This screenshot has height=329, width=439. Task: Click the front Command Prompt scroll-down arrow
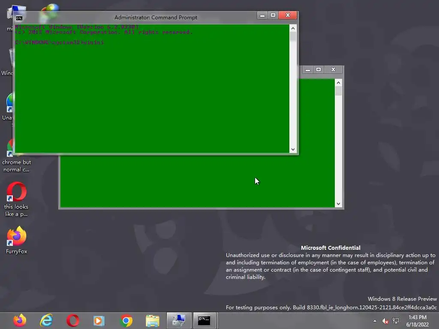tap(293, 150)
